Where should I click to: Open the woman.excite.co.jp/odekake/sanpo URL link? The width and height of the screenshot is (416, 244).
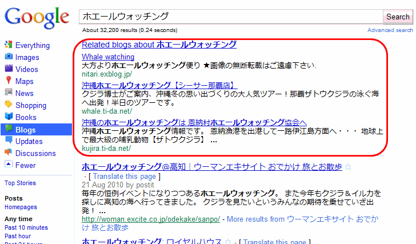click(x=151, y=219)
